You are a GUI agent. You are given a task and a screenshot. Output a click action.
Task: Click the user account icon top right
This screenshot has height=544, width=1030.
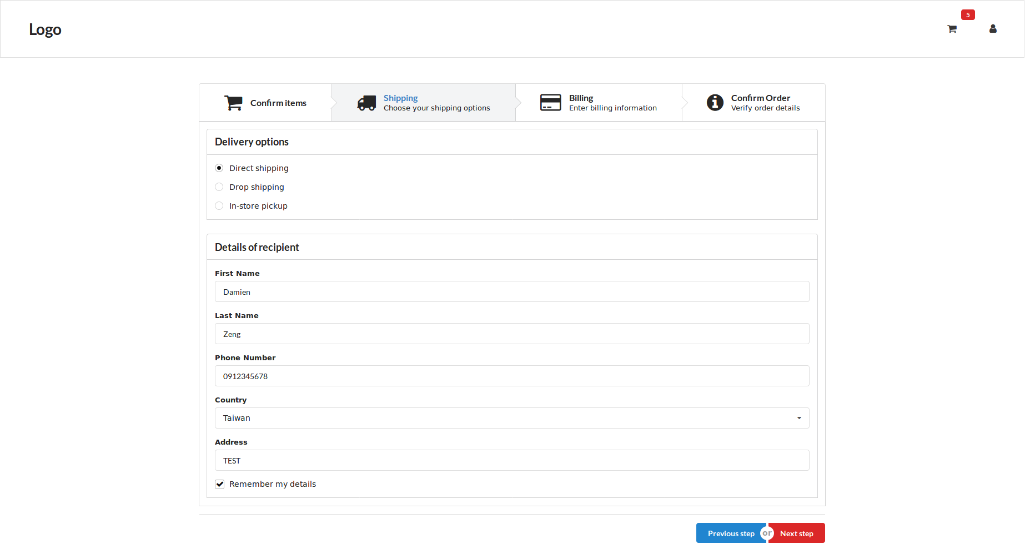[993, 29]
